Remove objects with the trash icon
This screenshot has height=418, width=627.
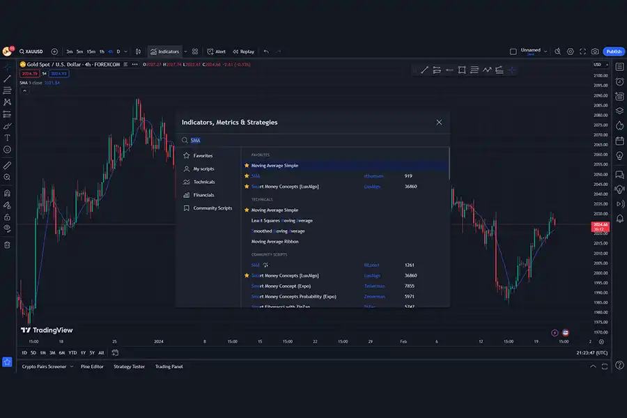point(7,245)
